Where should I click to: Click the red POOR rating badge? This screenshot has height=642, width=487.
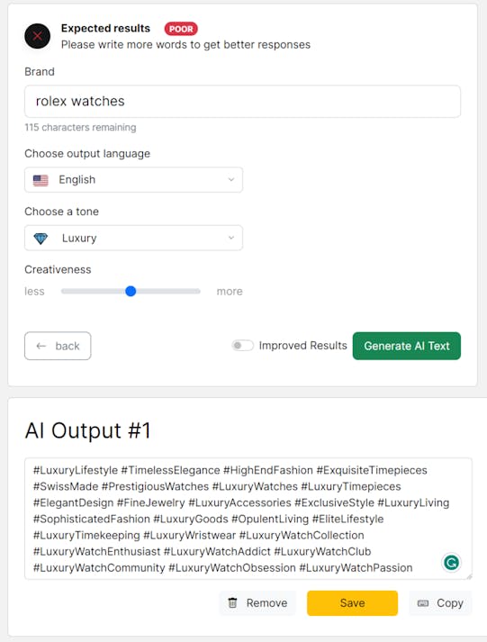coord(181,29)
